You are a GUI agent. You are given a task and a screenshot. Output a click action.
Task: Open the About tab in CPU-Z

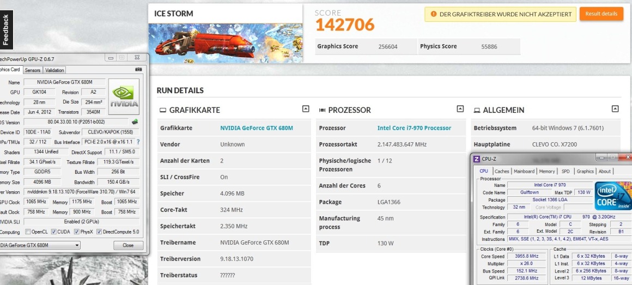tap(605, 171)
